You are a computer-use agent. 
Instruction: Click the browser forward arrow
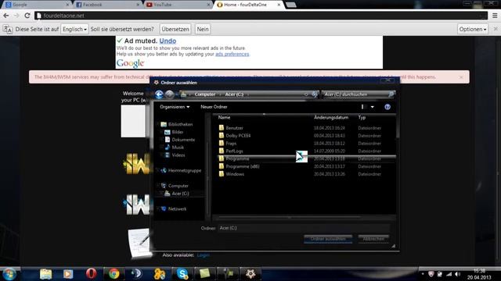(16, 16)
